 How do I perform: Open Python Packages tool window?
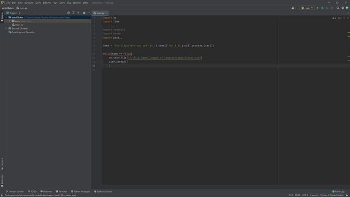click(x=80, y=192)
